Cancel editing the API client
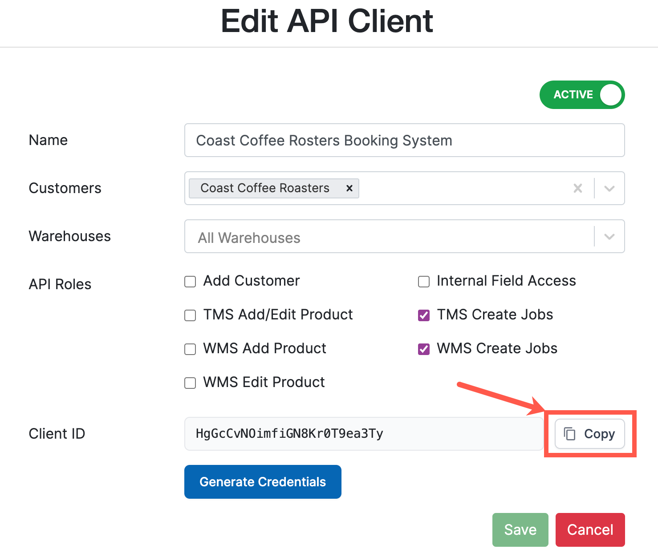Viewport: 658px width, 557px height. click(x=590, y=529)
